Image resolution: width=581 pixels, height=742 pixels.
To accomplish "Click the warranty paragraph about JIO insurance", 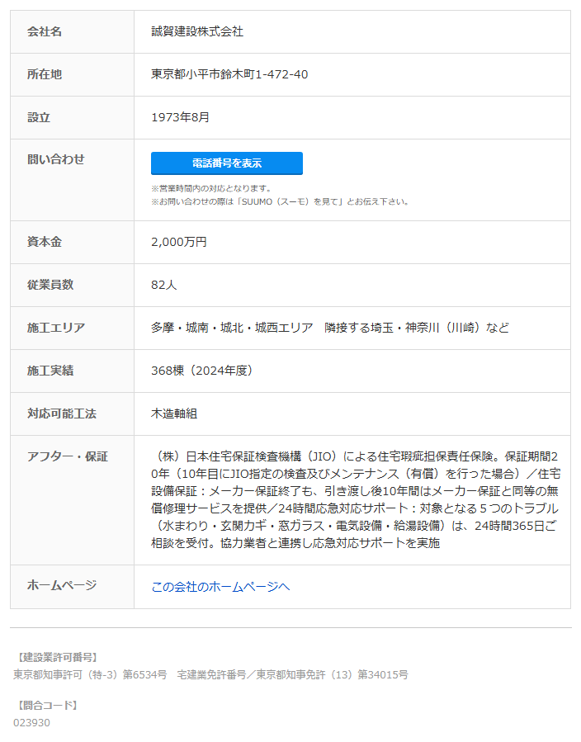I will (356, 499).
